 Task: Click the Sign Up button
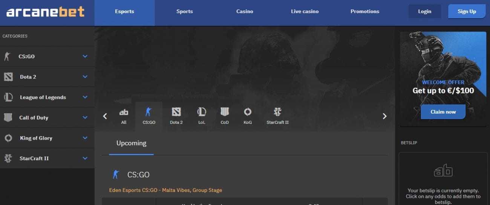tap(467, 12)
